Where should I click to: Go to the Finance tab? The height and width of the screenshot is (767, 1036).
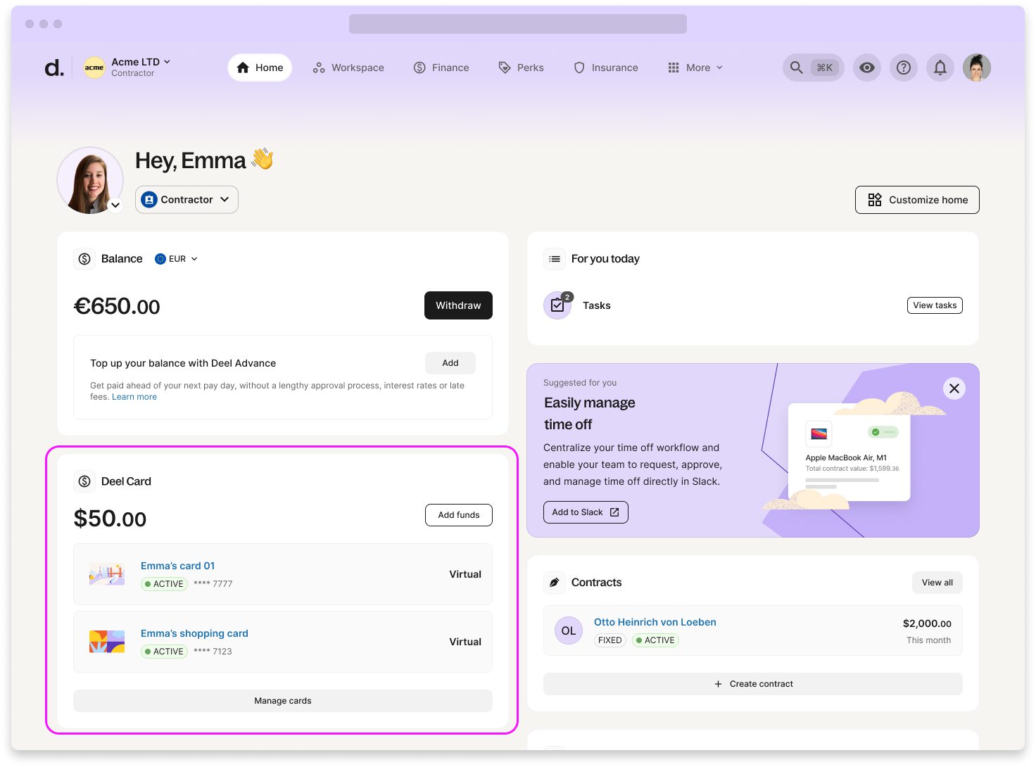coord(441,68)
